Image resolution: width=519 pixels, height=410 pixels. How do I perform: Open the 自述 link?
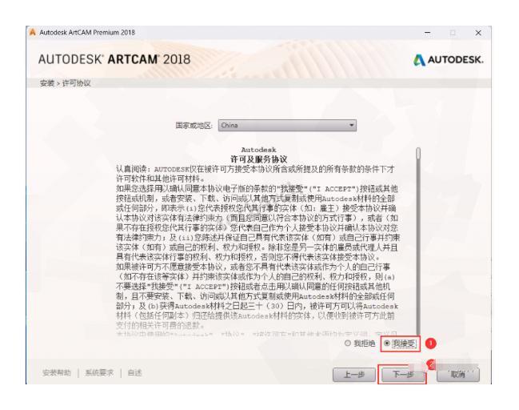click(x=134, y=373)
